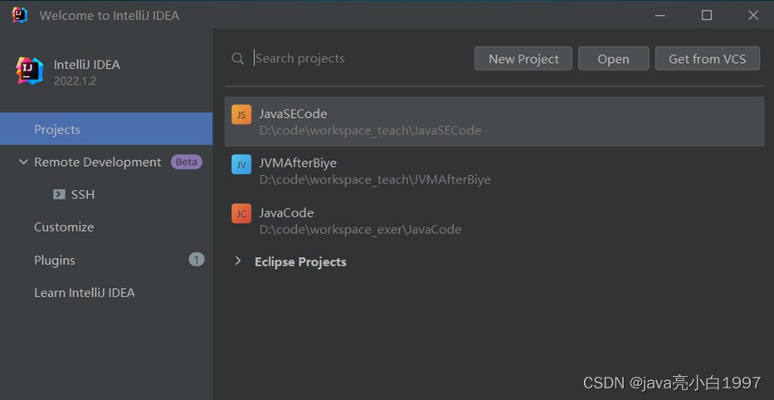This screenshot has height=400, width=774.
Task: Open Learn IntelliJ IDEA page
Action: click(84, 292)
